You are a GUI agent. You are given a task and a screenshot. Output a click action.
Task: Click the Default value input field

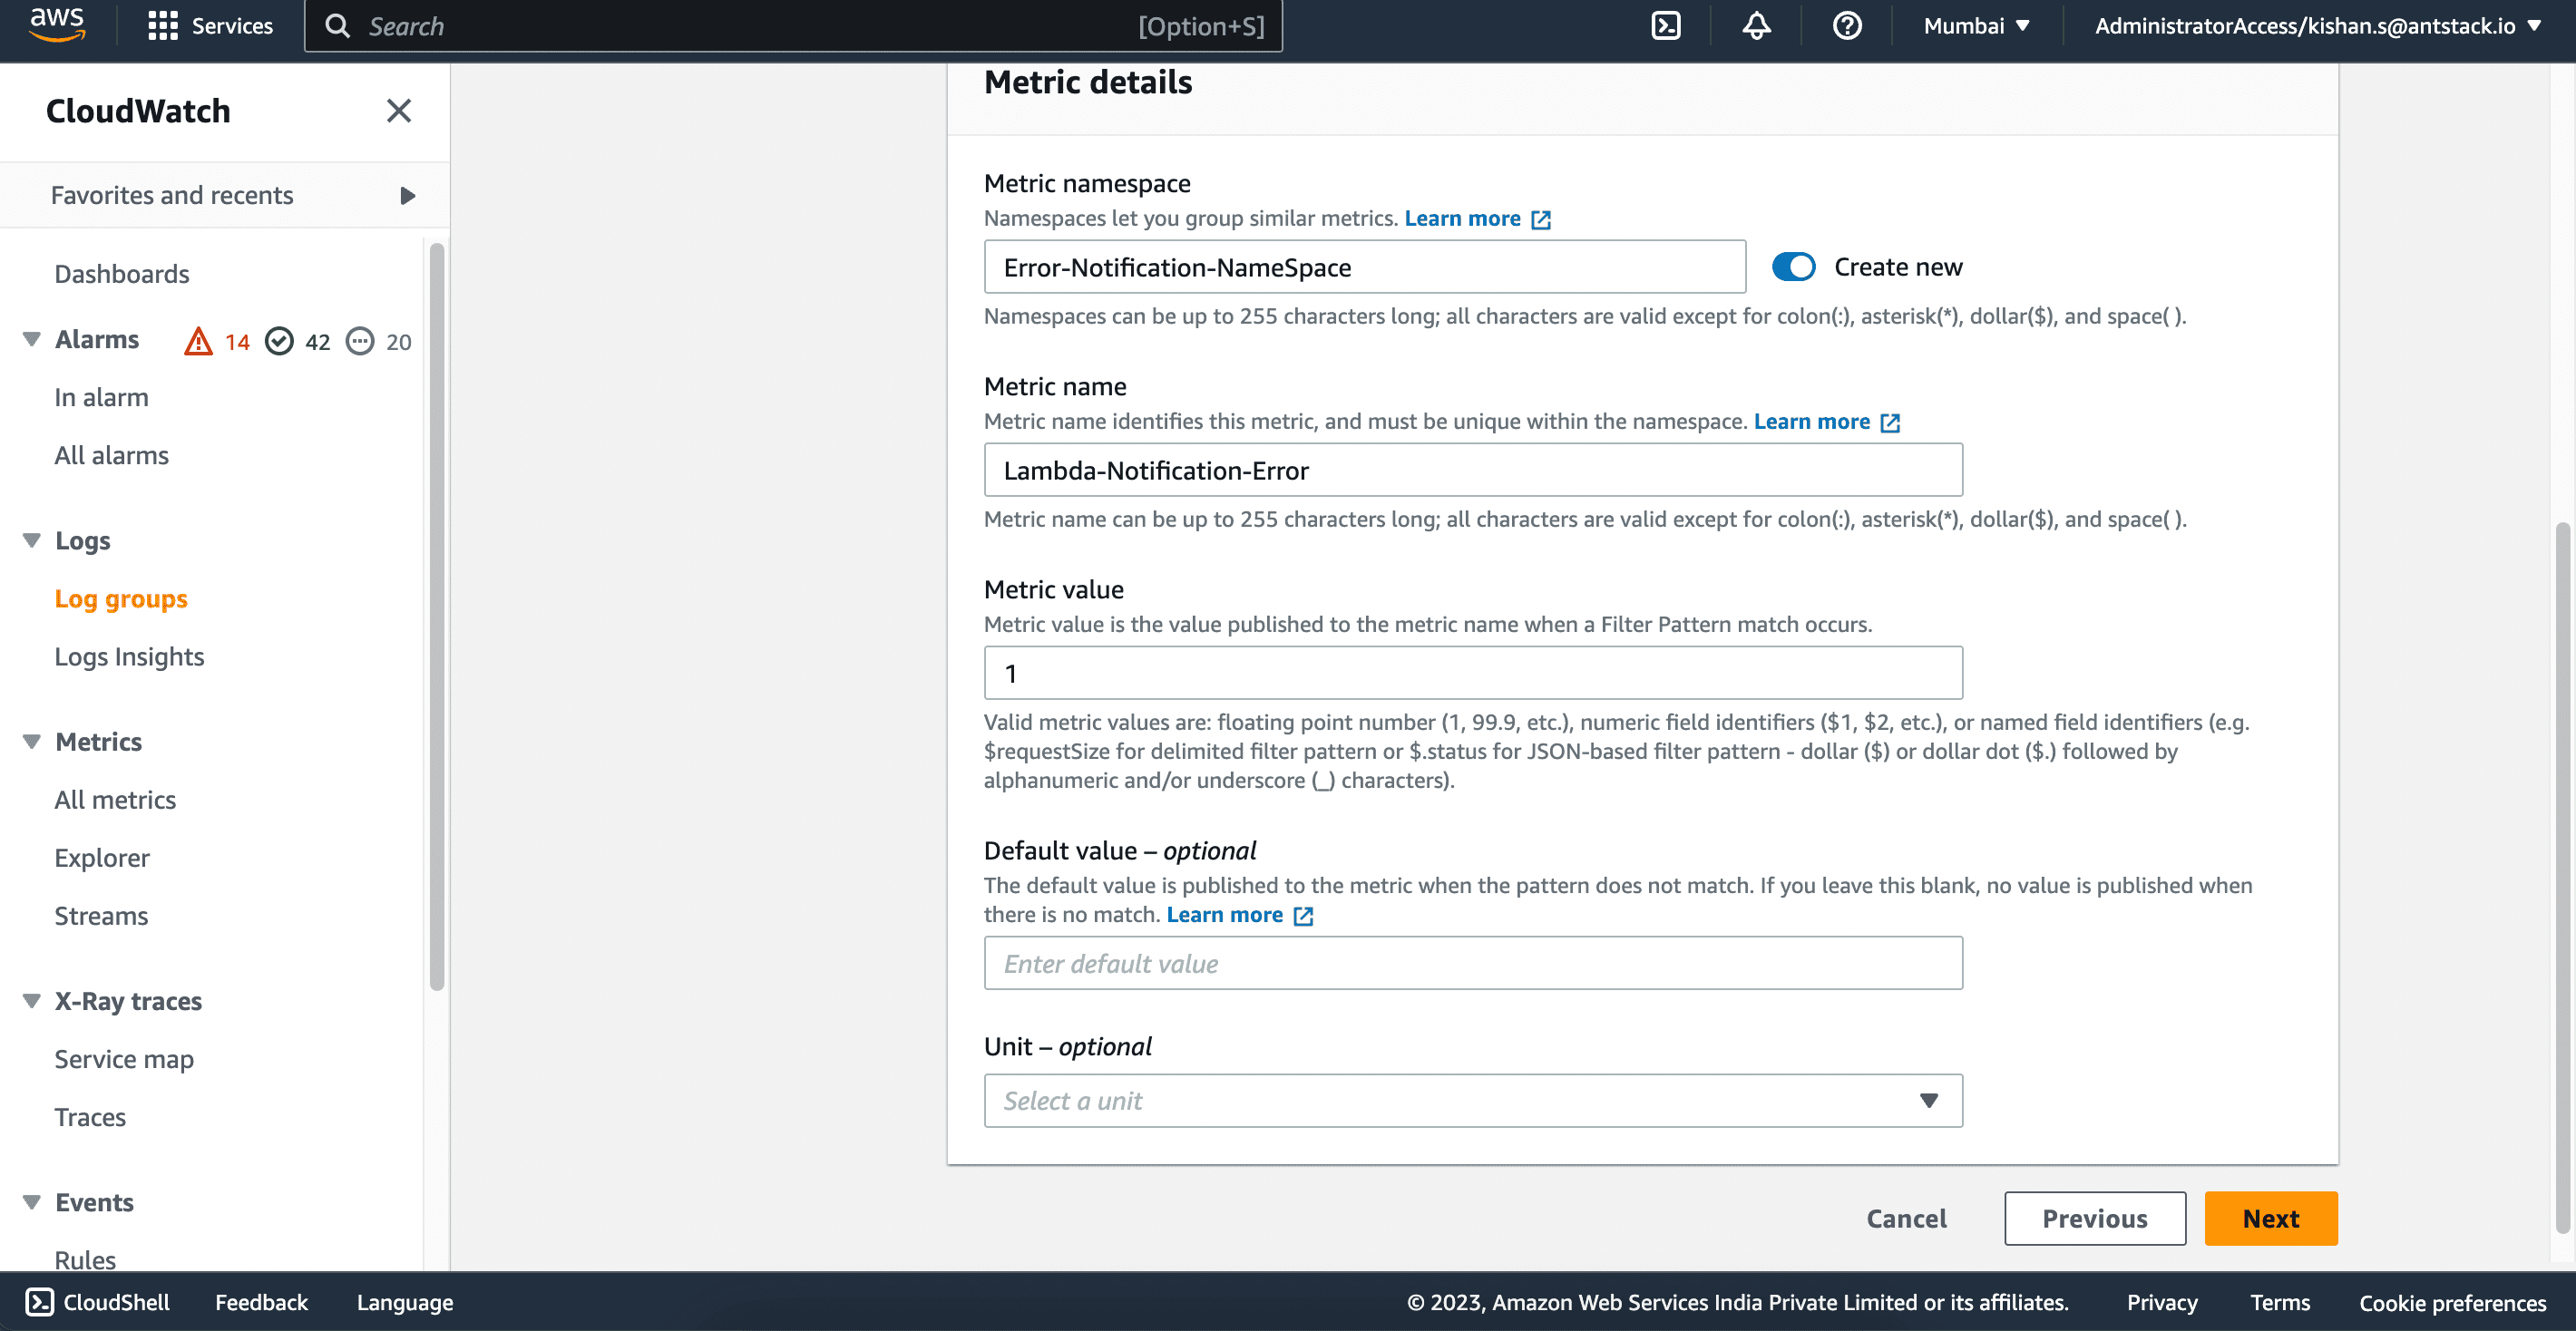[1473, 963]
